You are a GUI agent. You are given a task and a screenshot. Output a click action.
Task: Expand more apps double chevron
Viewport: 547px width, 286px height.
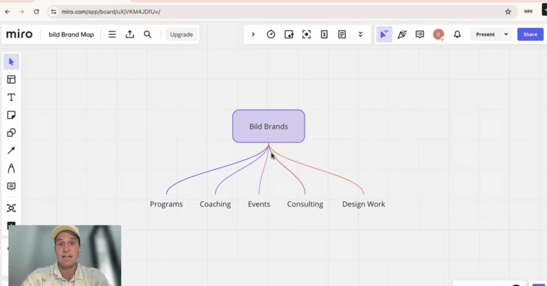click(x=361, y=34)
